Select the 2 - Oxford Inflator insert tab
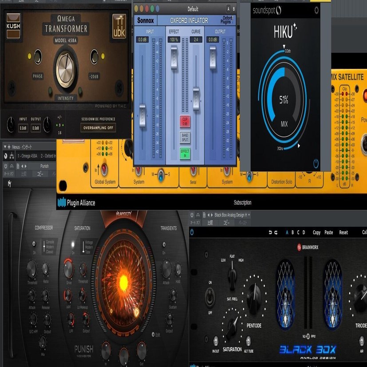The height and width of the screenshot is (367, 367). pos(48,156)
